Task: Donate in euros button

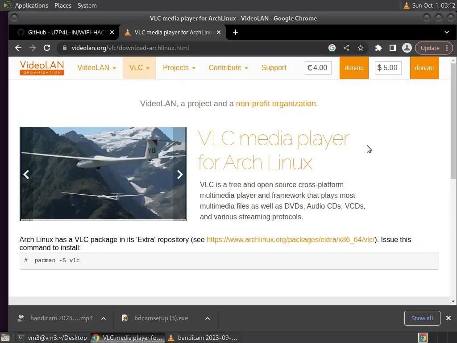Action: 354,68
